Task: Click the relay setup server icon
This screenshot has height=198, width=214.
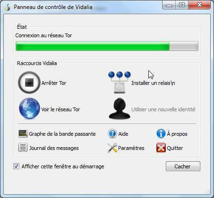Action: (120, 82)
